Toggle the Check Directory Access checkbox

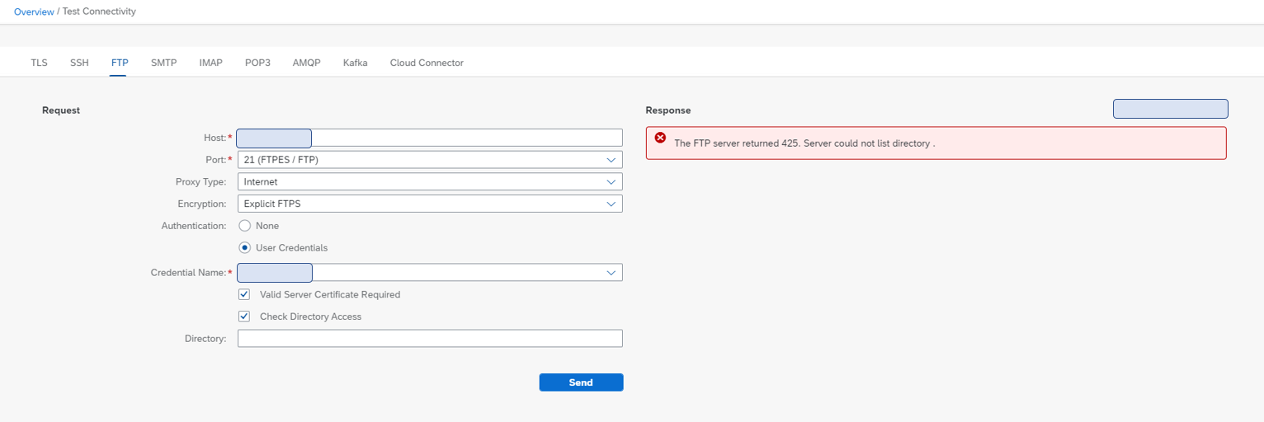coord(244,316)
